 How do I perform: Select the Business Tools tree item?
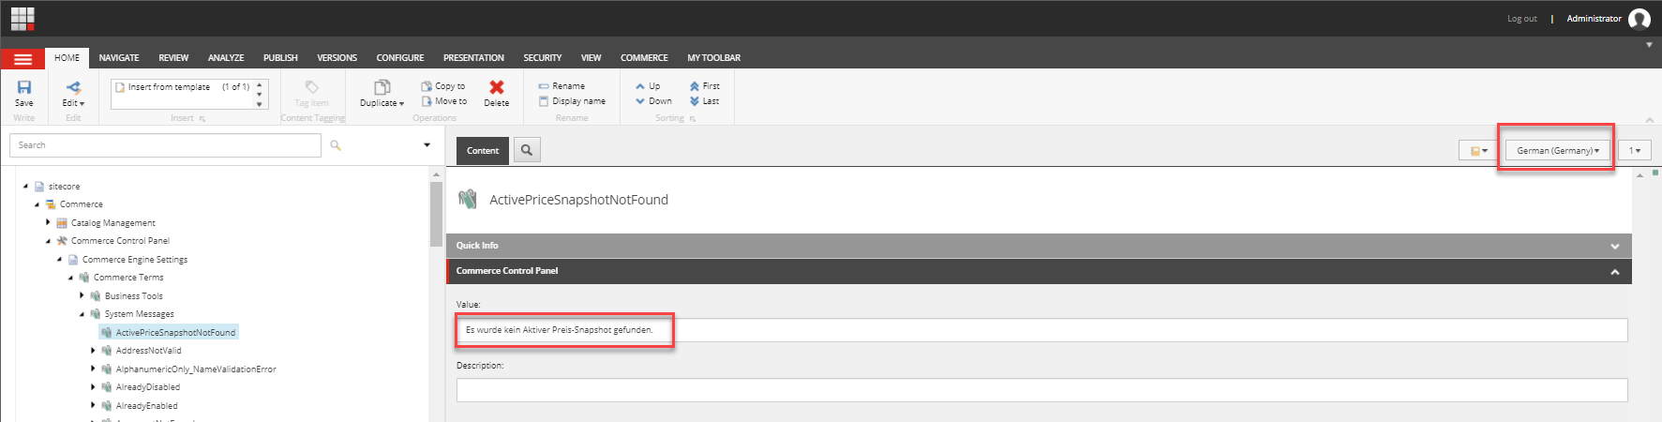(133, 296)
